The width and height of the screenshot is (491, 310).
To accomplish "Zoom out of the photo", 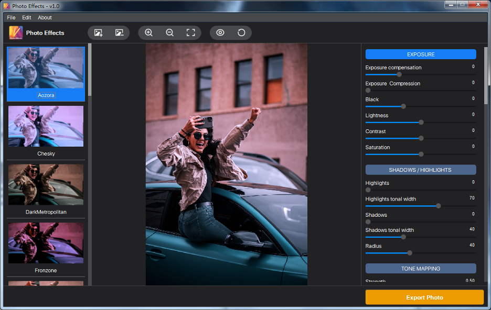I will (x=170, y=33).
